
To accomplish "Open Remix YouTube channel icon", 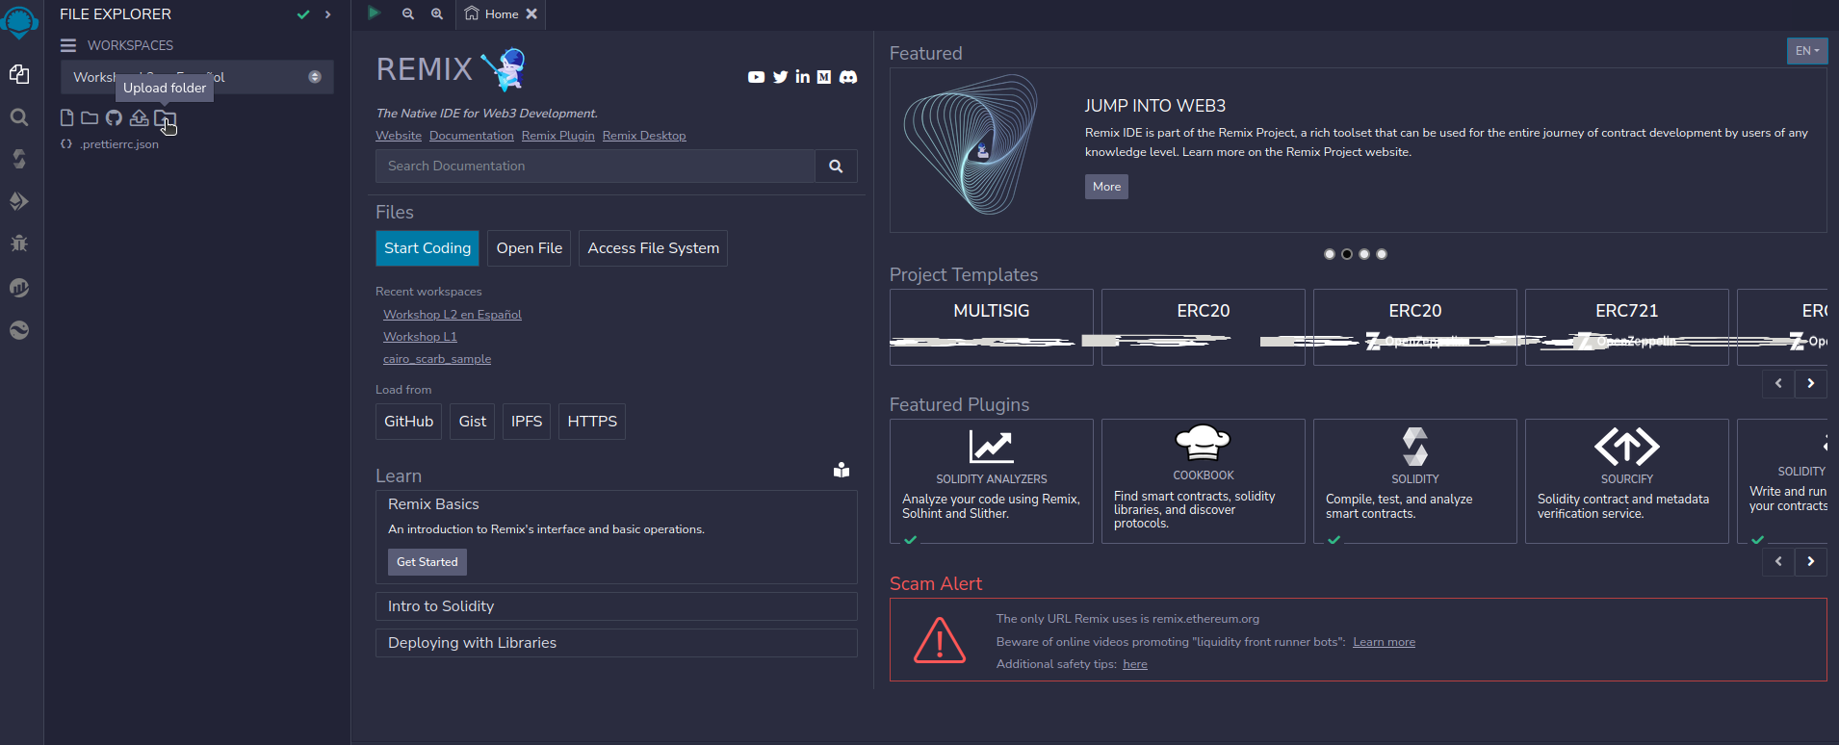I will (x=757, y=77).
